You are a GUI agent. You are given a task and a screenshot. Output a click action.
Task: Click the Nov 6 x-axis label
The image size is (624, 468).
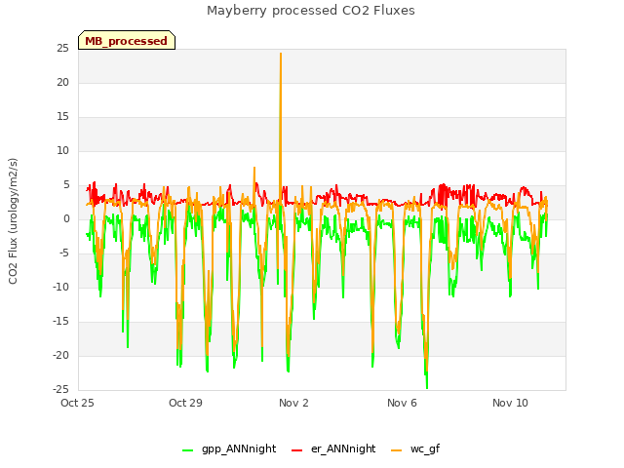pyautogui.click(x=402, y=403)
